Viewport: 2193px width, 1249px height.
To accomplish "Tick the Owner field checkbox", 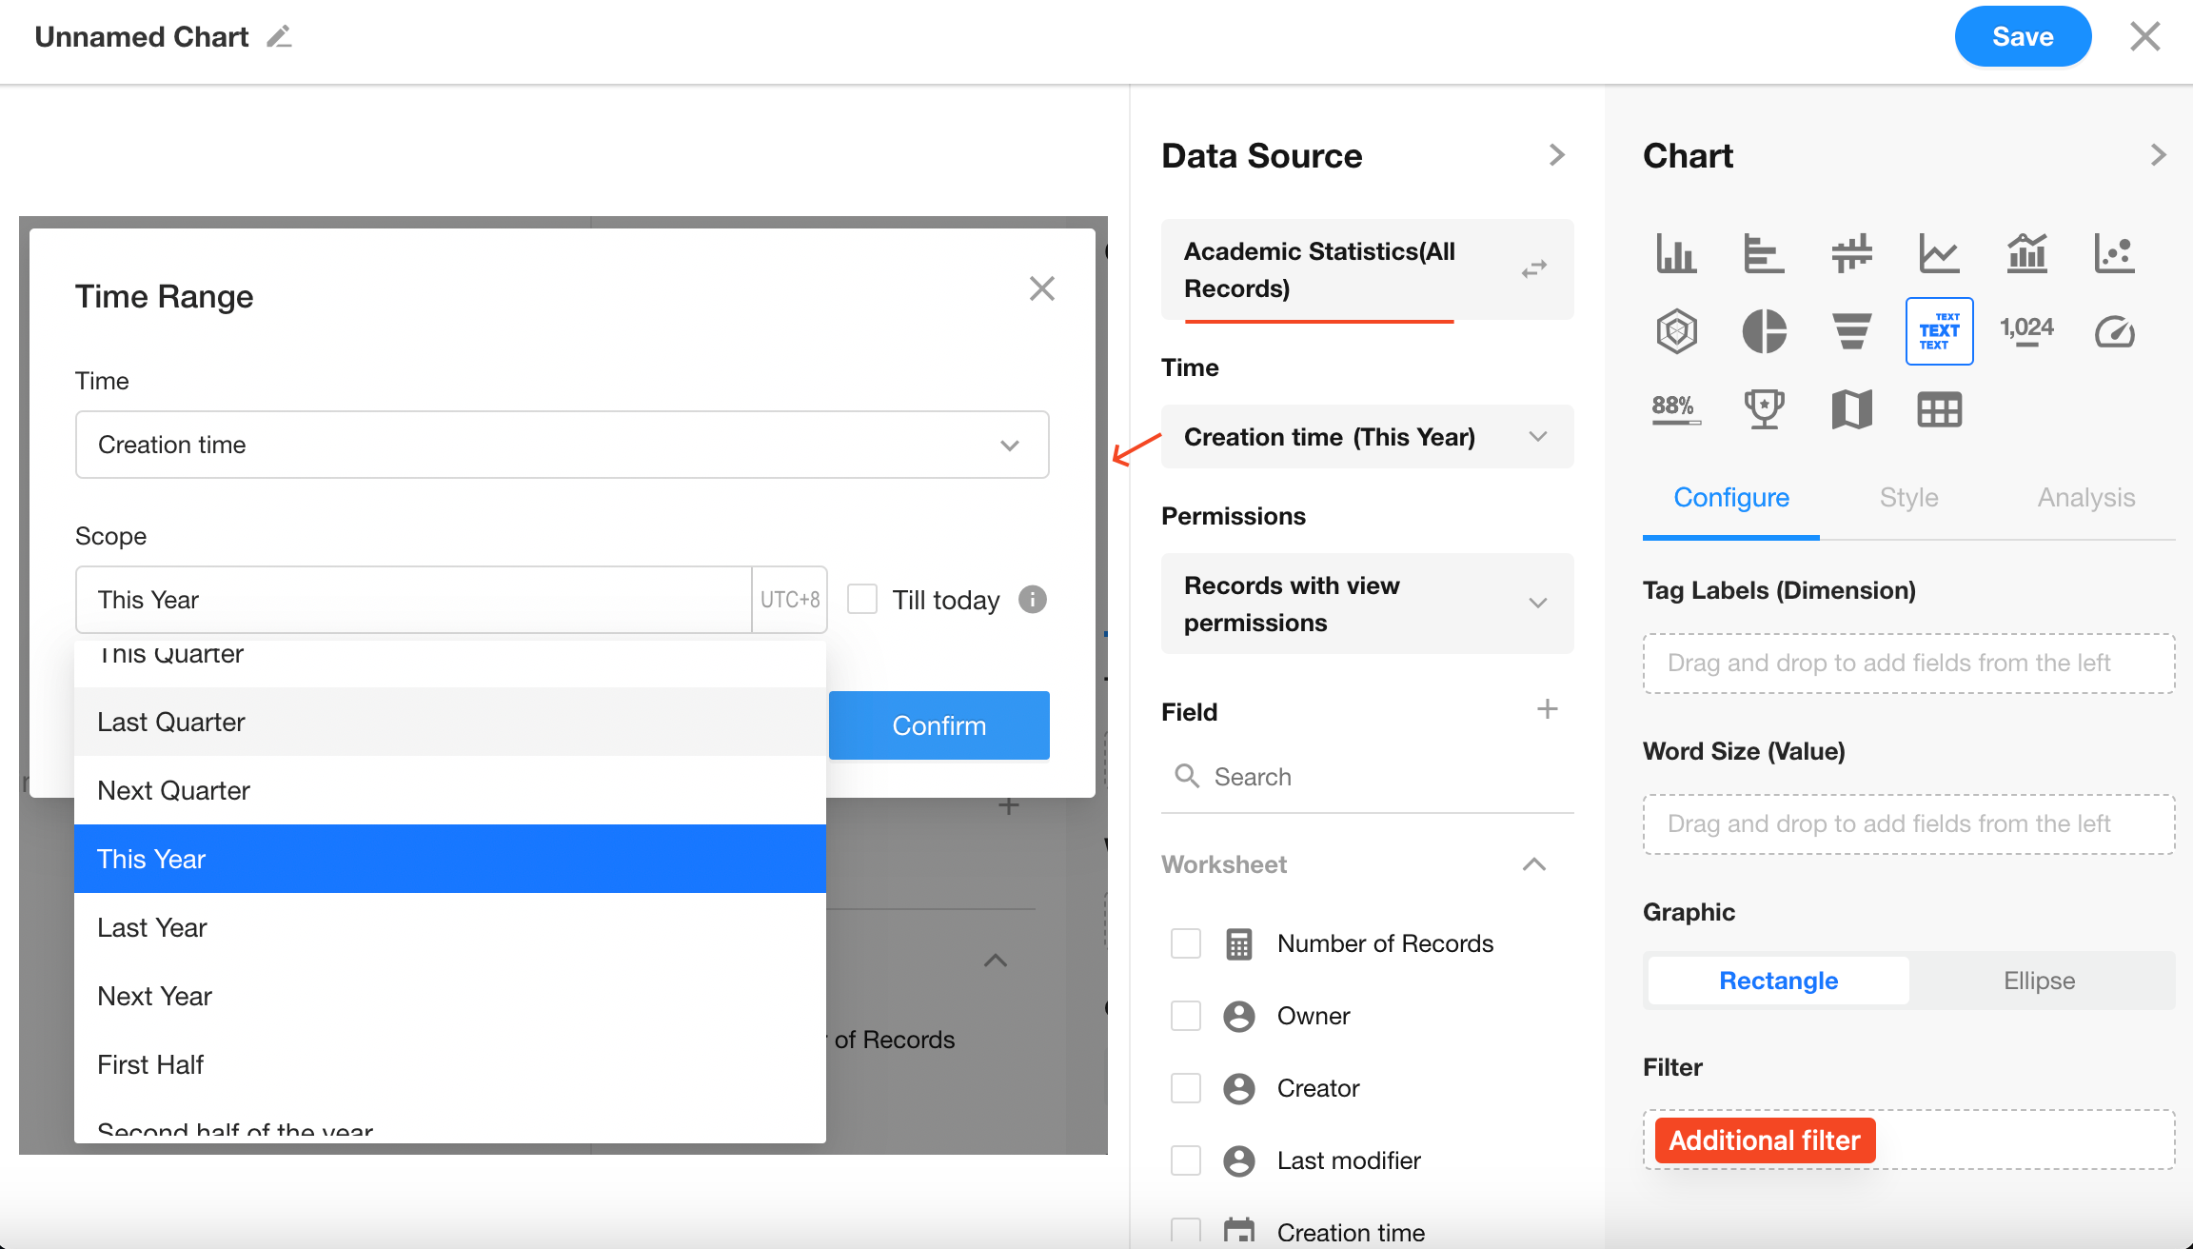I will point(1186,1016).
